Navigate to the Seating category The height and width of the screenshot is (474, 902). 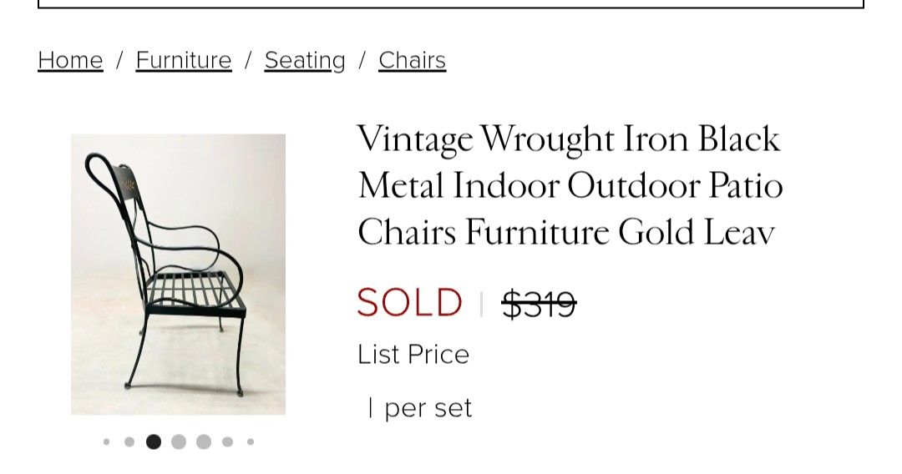click(x=305, y=60)
